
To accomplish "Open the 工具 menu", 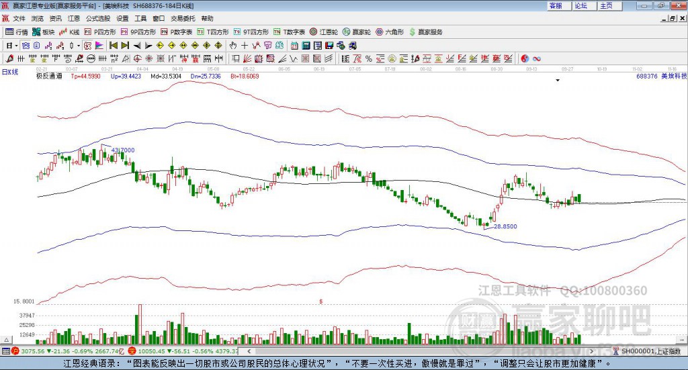I will 140,18.
